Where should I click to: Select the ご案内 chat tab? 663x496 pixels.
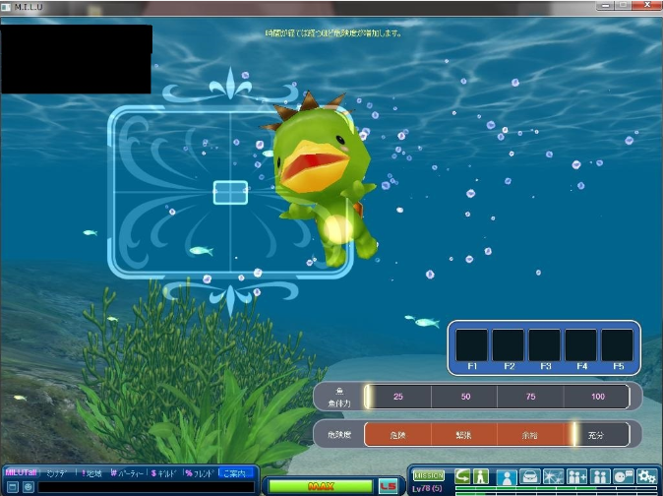237,472
